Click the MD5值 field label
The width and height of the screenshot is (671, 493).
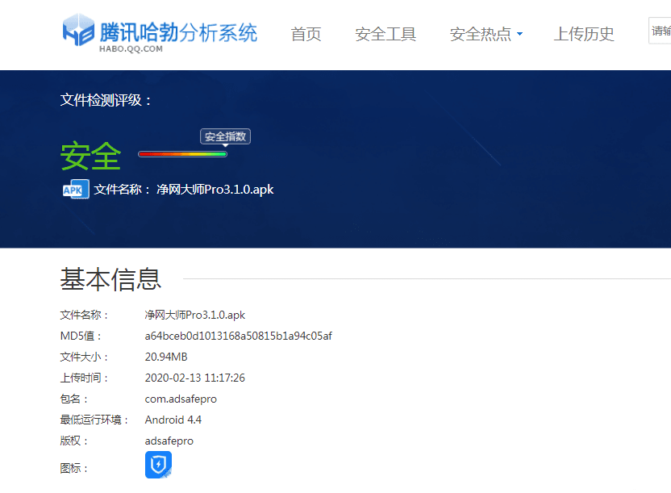tap(81, 336)
